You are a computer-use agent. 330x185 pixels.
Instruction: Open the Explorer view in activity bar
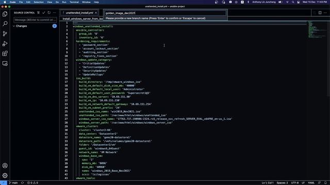tap(5, 14)
